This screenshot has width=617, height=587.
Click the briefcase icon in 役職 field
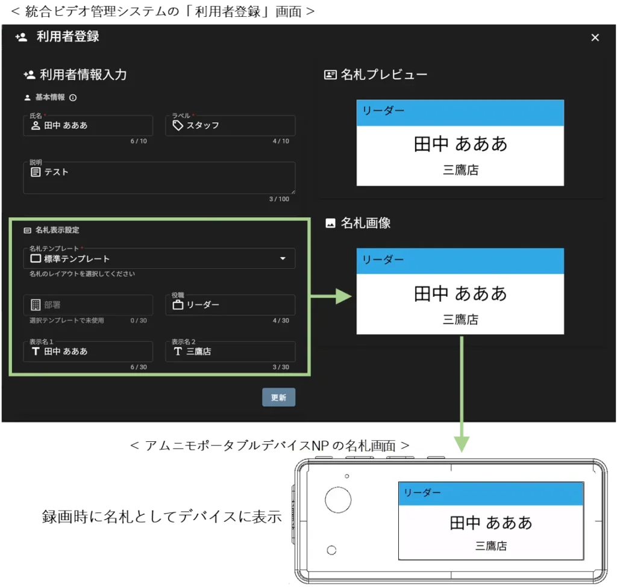[x=178, y=305]
